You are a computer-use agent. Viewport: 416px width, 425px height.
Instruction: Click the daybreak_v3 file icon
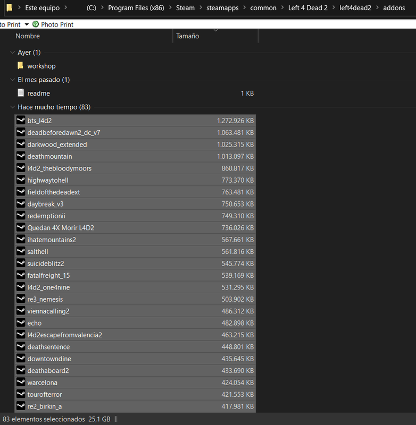[21, 203]
